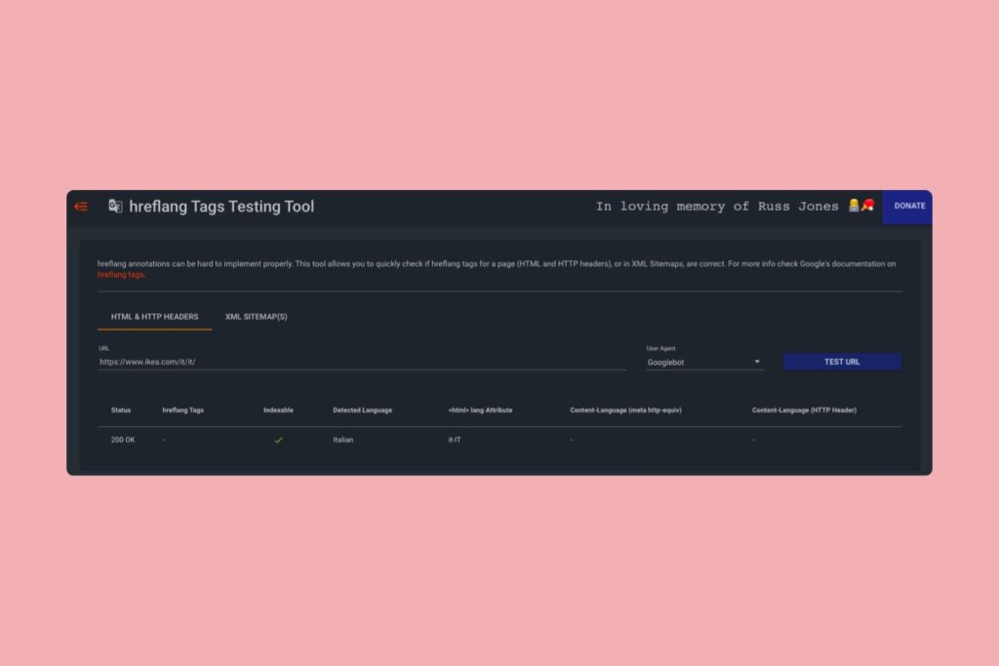Screen dimensions: 999x666
Task: Select the HTML & HTTP Headers tab
Action: tap(154, 317)
